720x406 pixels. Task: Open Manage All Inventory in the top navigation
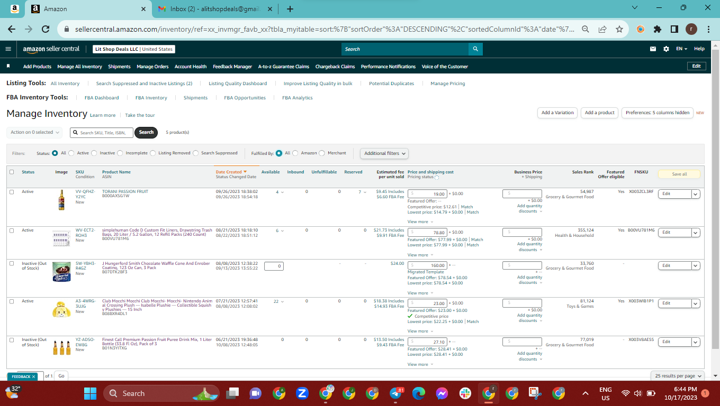click(79, 67)
